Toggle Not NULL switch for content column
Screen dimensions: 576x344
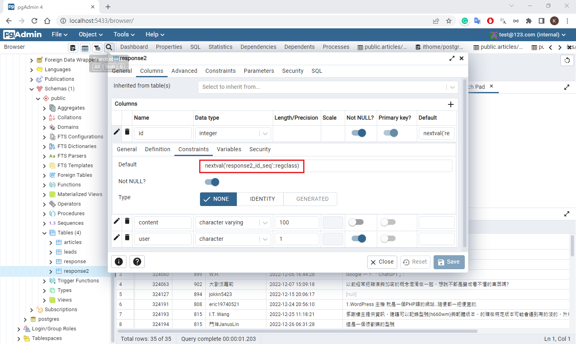356,222
